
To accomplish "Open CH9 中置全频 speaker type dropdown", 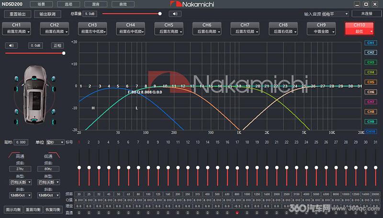I will click(321, 32).
